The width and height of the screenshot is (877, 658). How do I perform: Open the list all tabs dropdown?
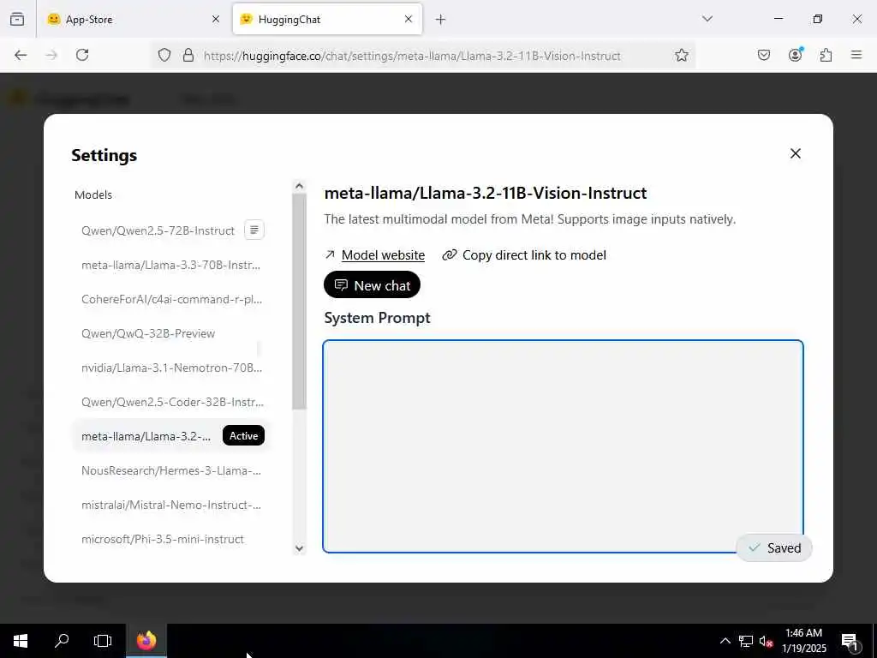pos(707,19)
